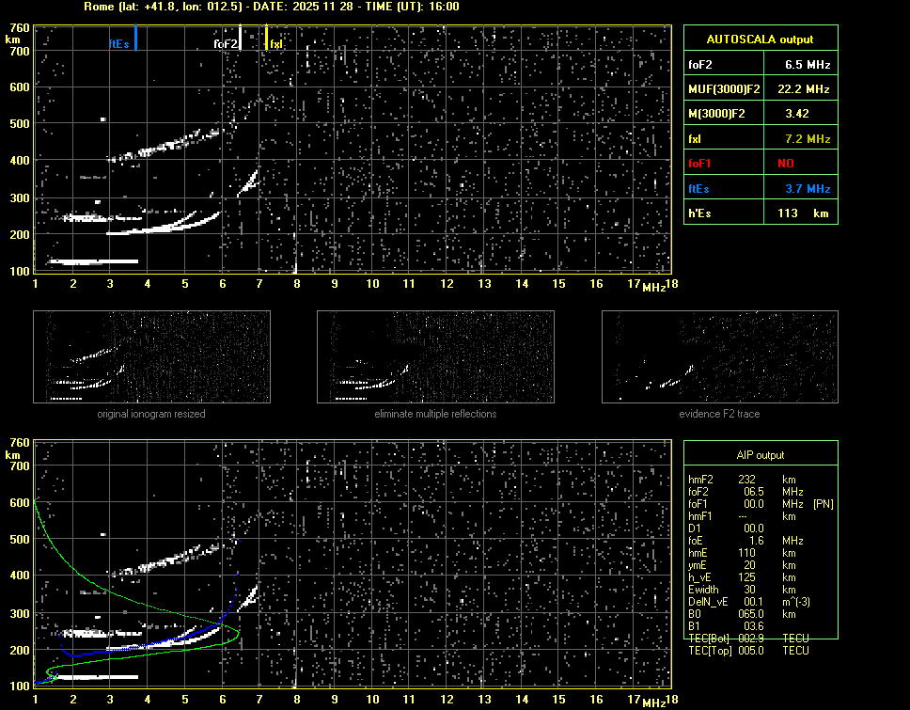Open the evidence F2 trace thumbnail

[x=719, y=357]
